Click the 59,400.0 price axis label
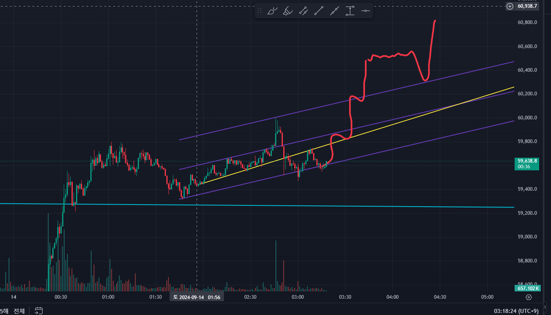The width and height of the screenshot is (551, 315). (x=527, y=189)
